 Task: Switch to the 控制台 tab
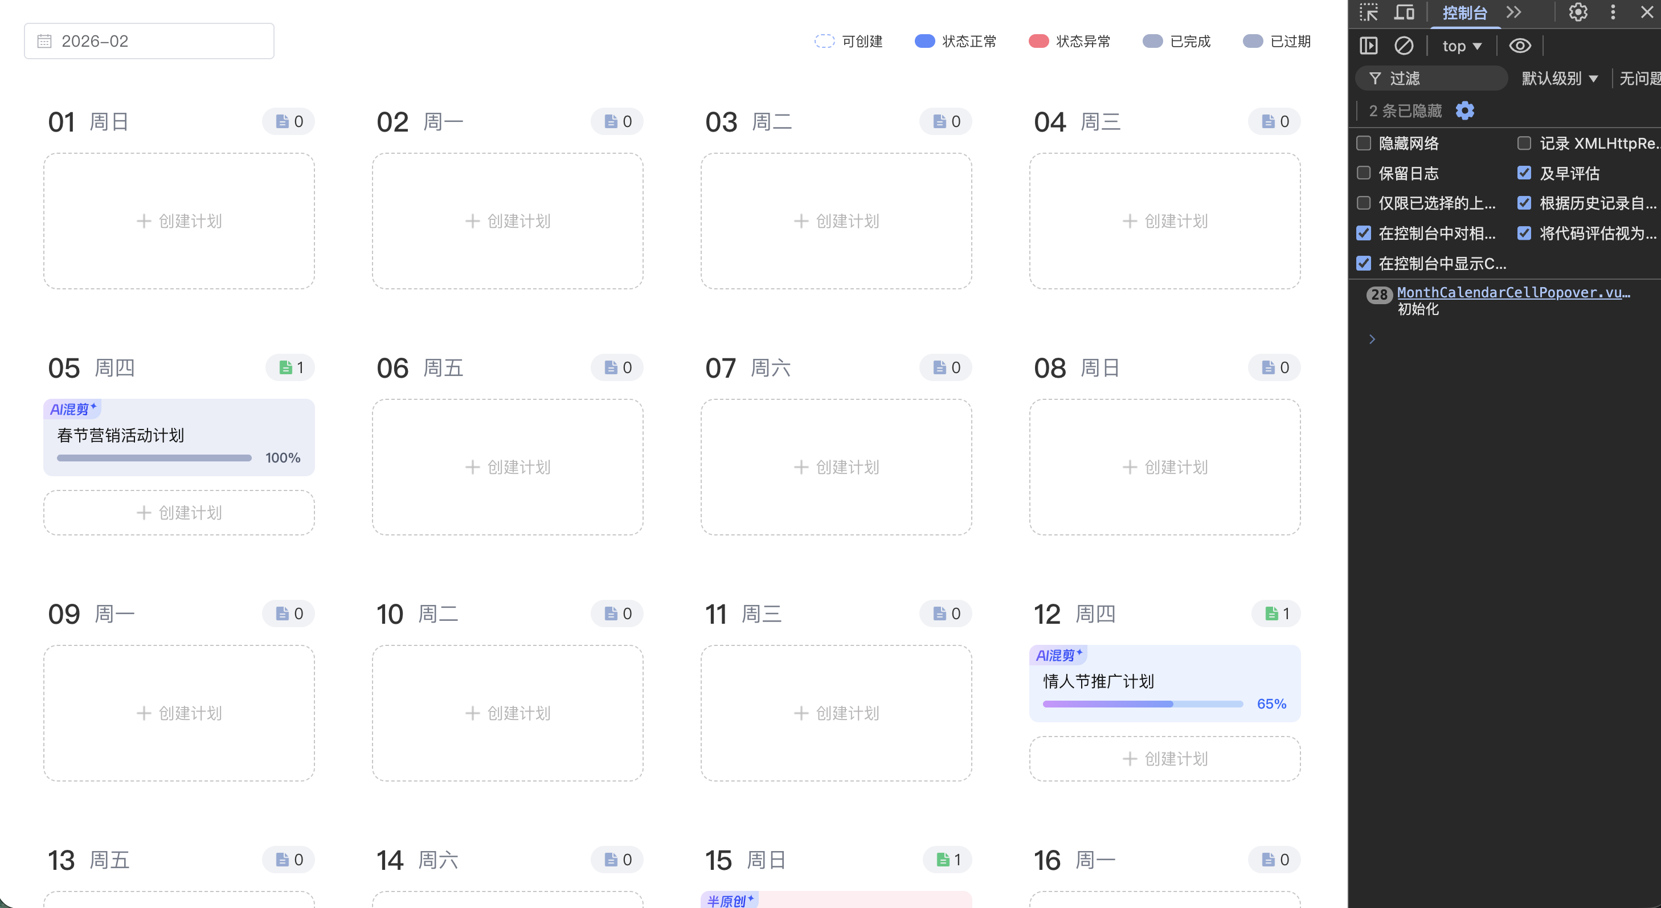tap(1464, 13)
